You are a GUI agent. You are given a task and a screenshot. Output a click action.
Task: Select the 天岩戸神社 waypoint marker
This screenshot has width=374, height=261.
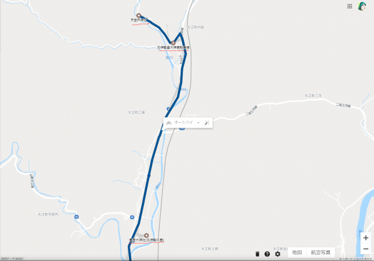[138, 16]
